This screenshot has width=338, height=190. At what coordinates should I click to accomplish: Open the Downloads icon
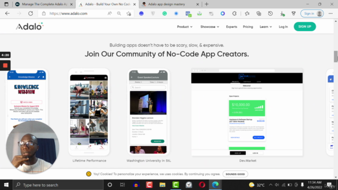coord(282,13)
